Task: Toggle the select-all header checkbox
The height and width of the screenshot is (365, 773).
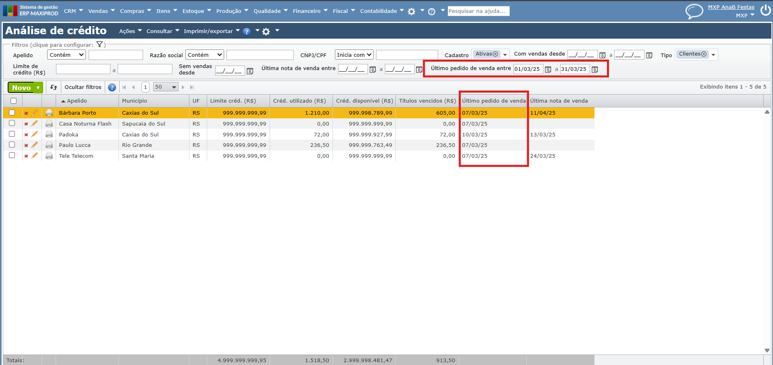Action: pyautogui.click(x=14, y=101)
